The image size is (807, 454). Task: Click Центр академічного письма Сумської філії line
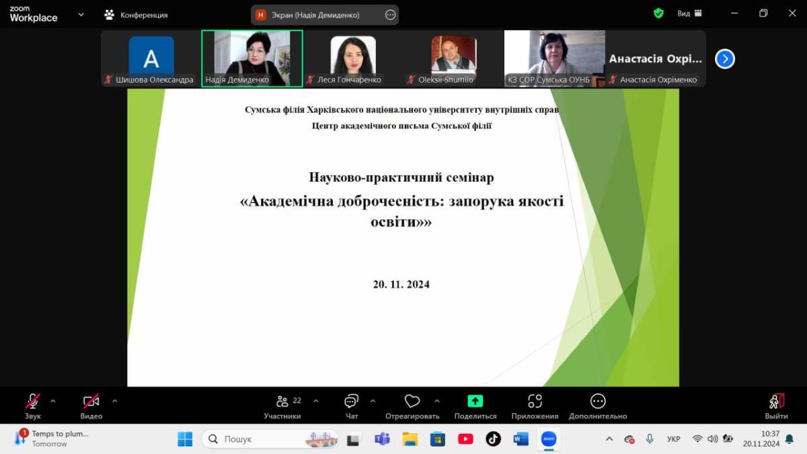[x=401, y=125]
